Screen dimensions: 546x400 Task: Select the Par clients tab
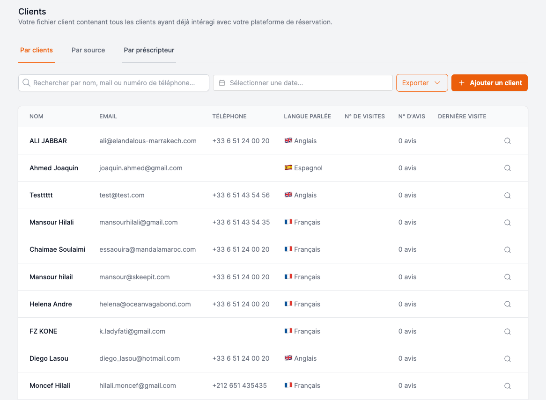(x=36, y=50)
